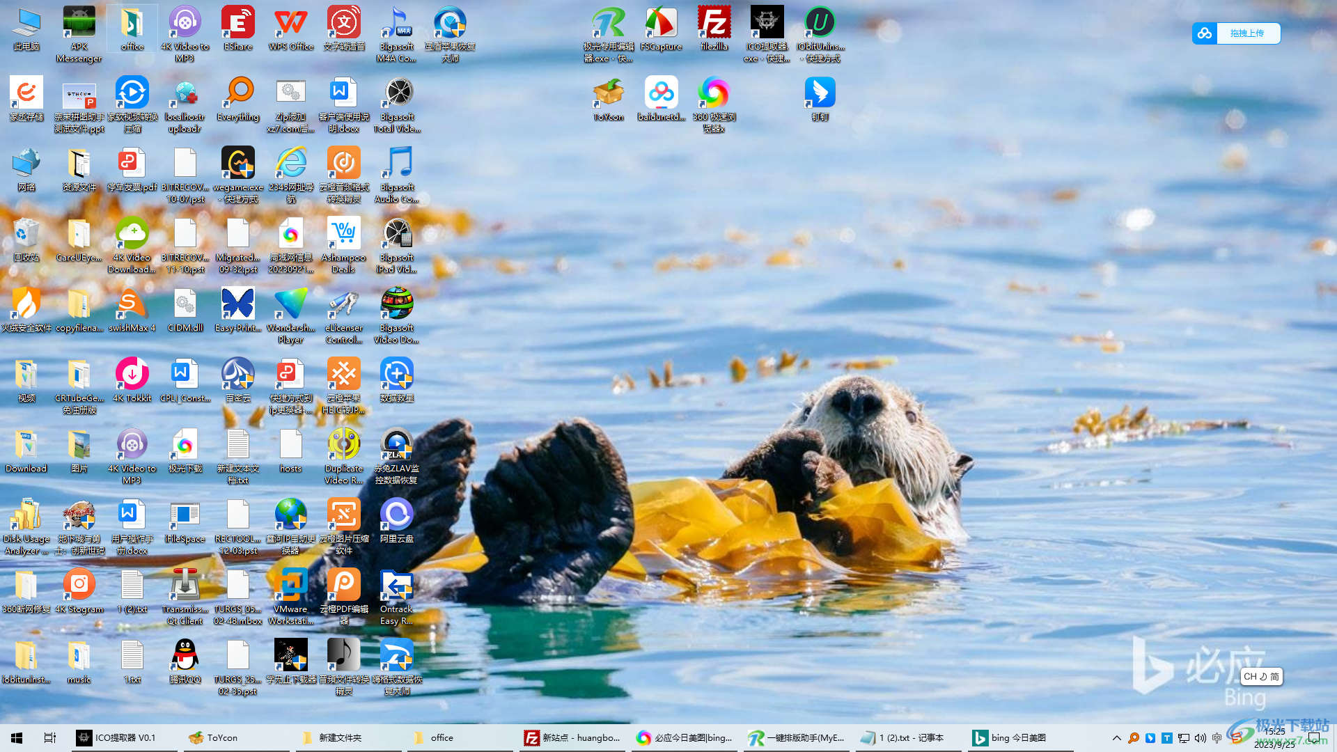Open 1.txt file on desktop
The height and width of the screenshot is (752, 1337).
pyautogui.click(x=132, y=661)
